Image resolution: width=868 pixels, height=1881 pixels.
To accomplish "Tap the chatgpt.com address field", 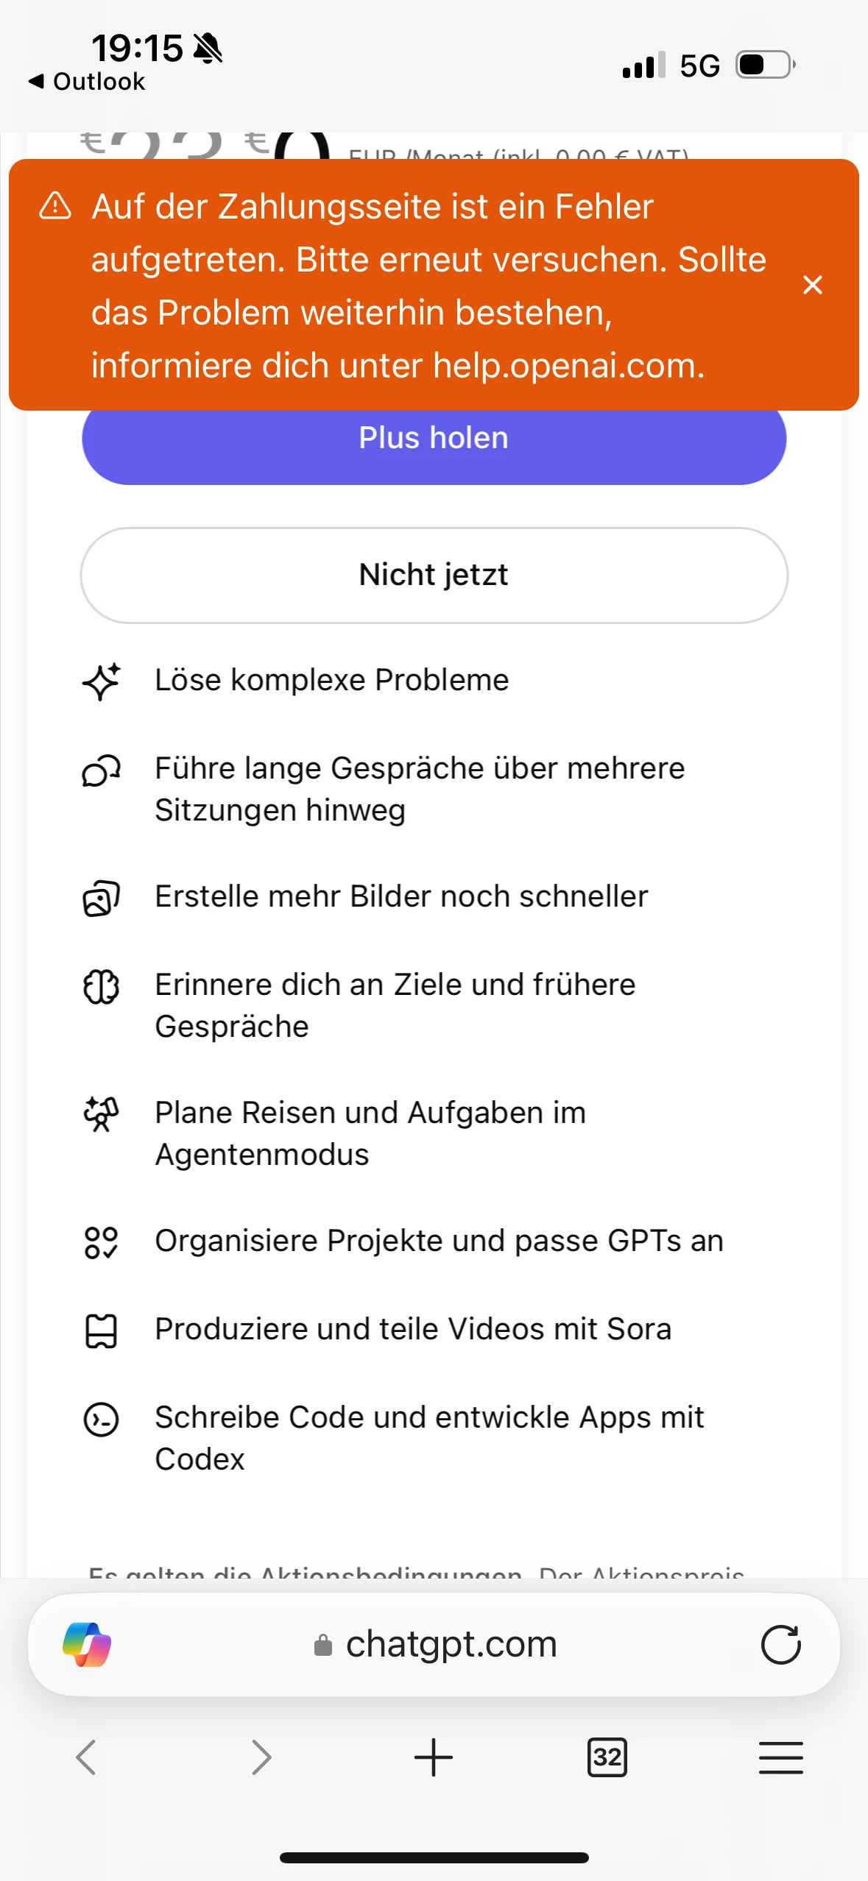I will click(x=451, y=1644).
